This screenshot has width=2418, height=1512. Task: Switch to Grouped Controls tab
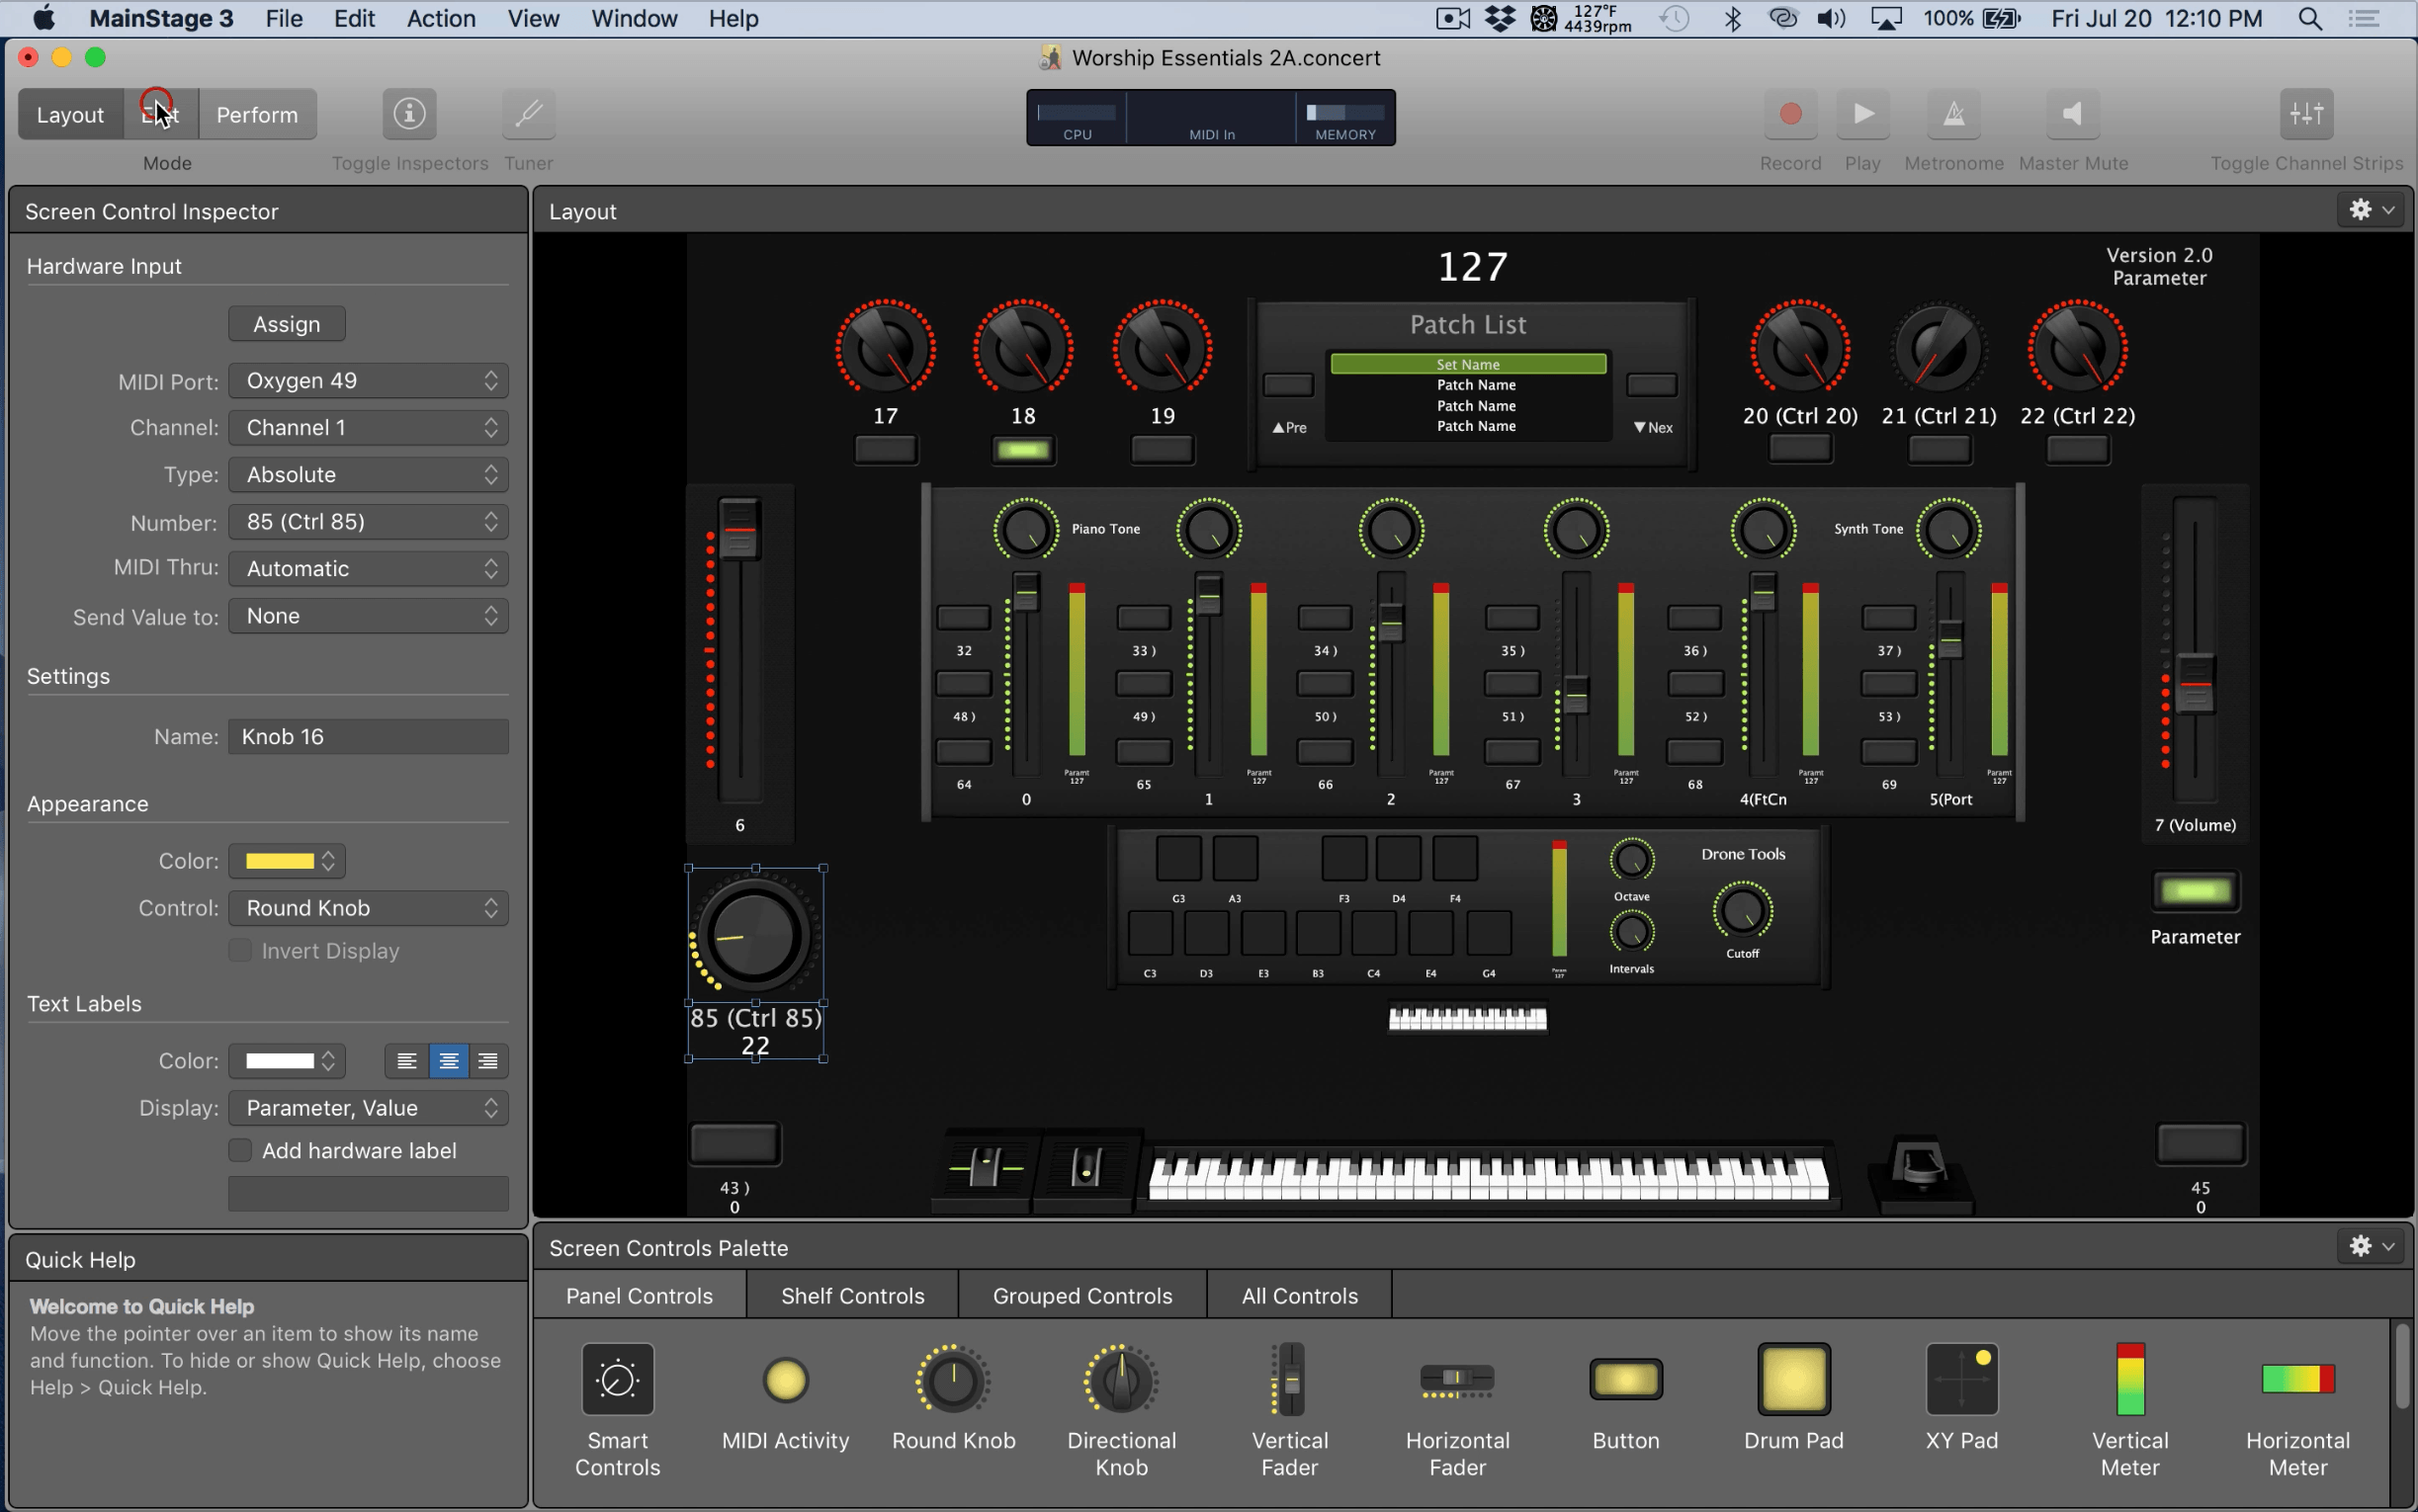tap(1082, 1295)
